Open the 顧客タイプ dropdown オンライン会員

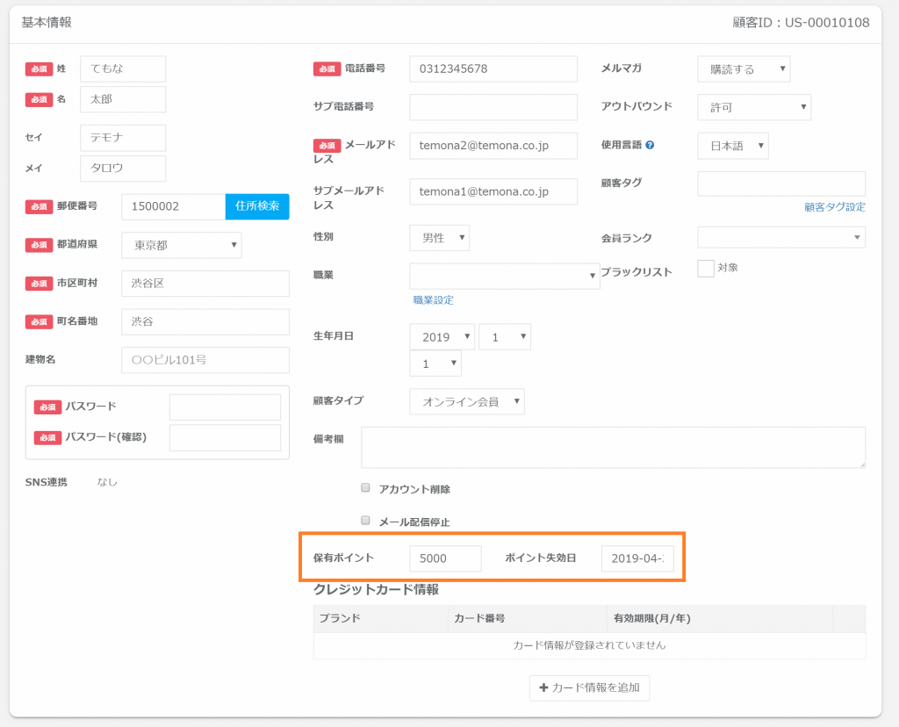[466, 401]
